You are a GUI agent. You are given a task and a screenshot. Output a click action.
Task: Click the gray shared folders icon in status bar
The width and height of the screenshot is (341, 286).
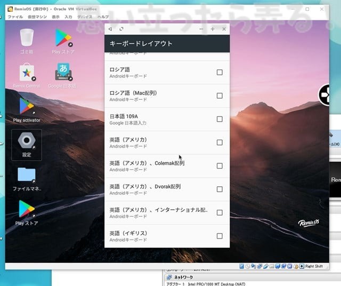click(x=272, y=266)
